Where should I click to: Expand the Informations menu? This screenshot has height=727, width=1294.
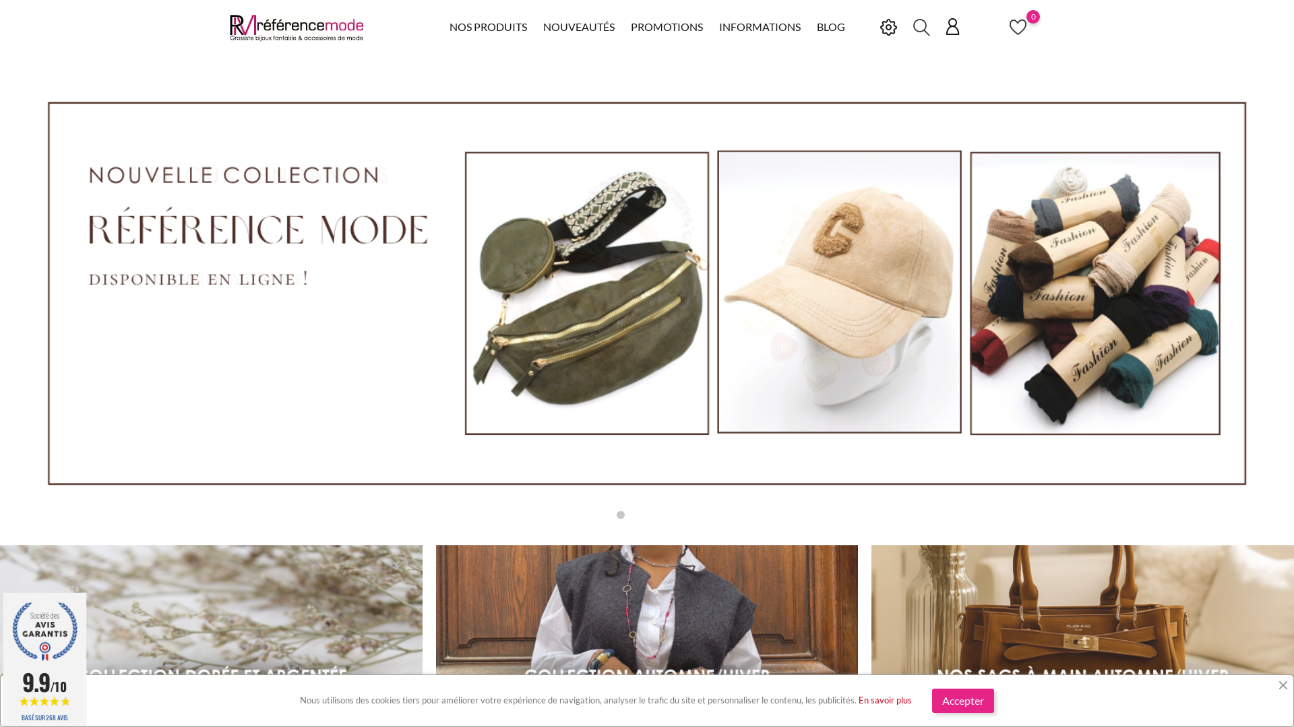pos(760,27)
